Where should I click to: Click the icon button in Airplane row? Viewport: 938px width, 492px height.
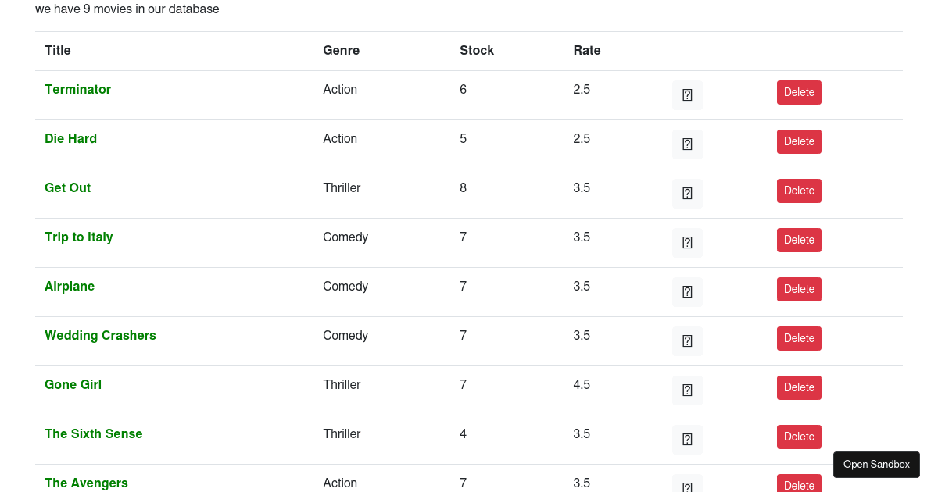coord(687,292)
